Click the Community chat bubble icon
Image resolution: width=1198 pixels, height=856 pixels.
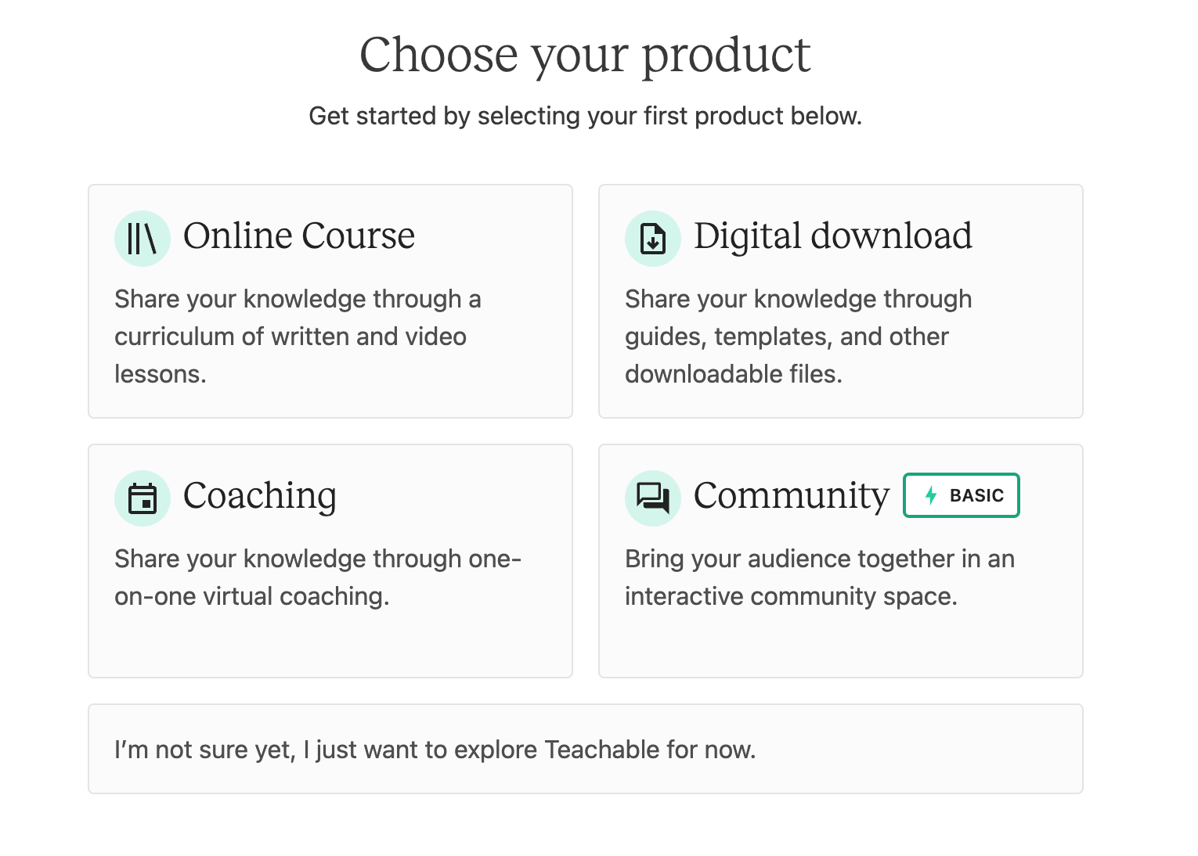(x=652, y=498)
